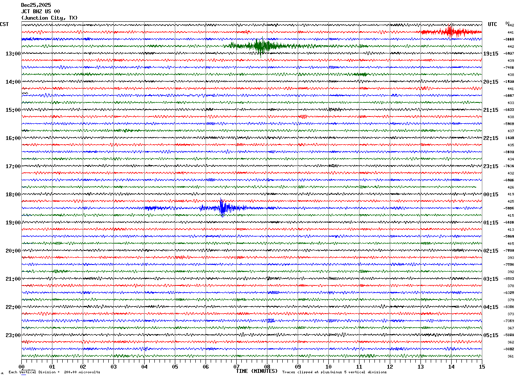Viewport: 516px width, 378px height.
Task: Click the Junction City, TX location text
Action: [x=49, y=18]
